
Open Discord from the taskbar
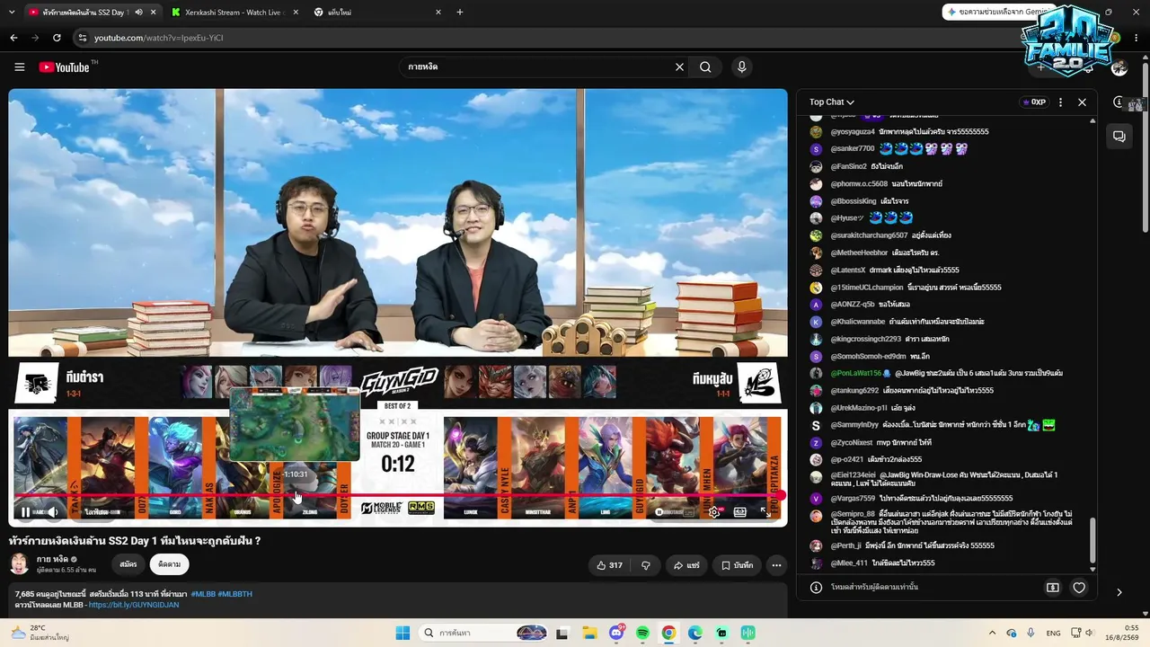pyautogui.click(x=616, y=634)
